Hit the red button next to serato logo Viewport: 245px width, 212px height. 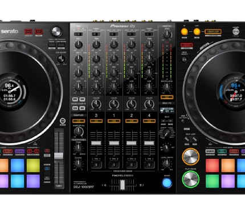click(x=28, y=31)
